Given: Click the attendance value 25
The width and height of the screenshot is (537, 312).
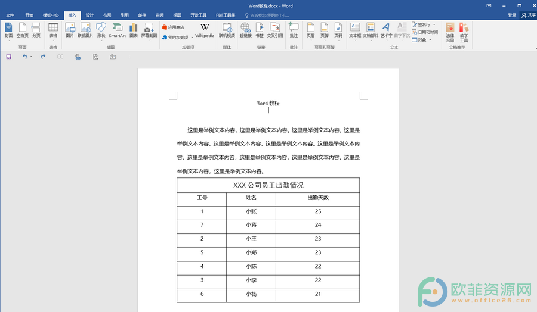Looking at the screenshot, I should point(318,211).
